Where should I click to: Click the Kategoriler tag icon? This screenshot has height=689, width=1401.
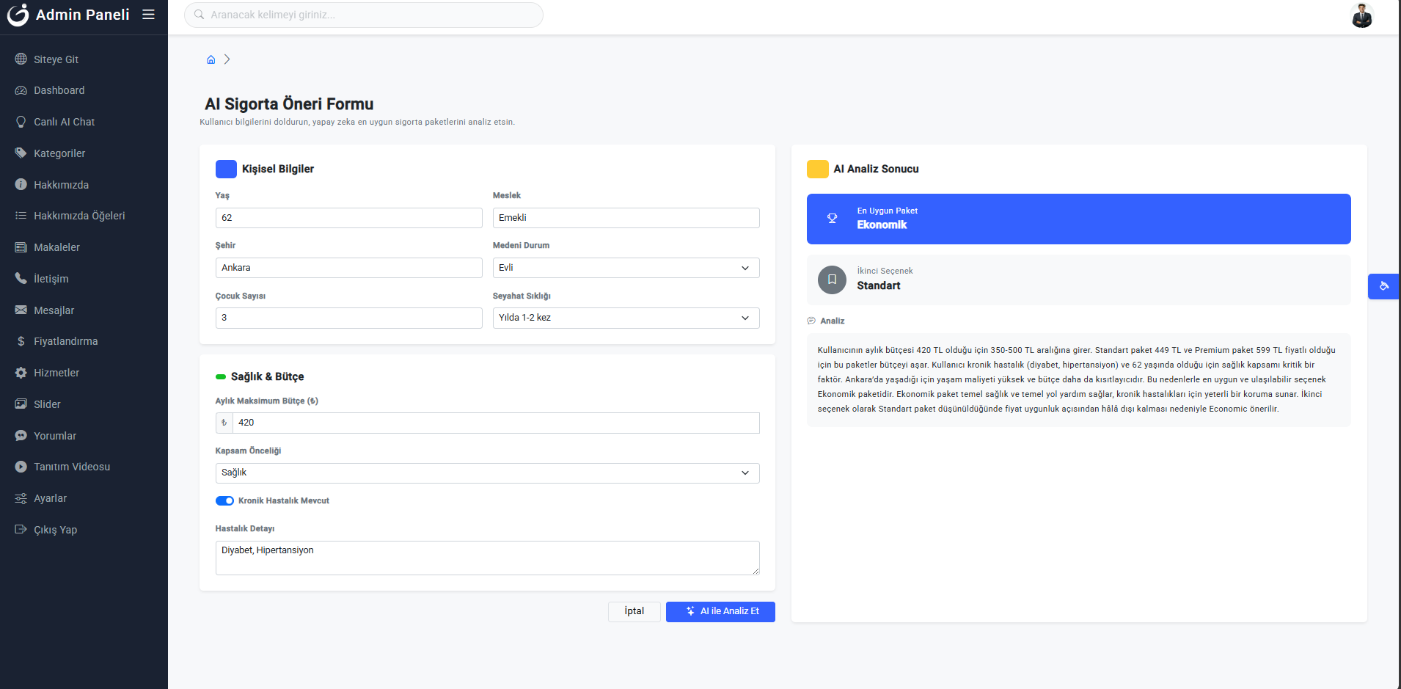[21, 153]
